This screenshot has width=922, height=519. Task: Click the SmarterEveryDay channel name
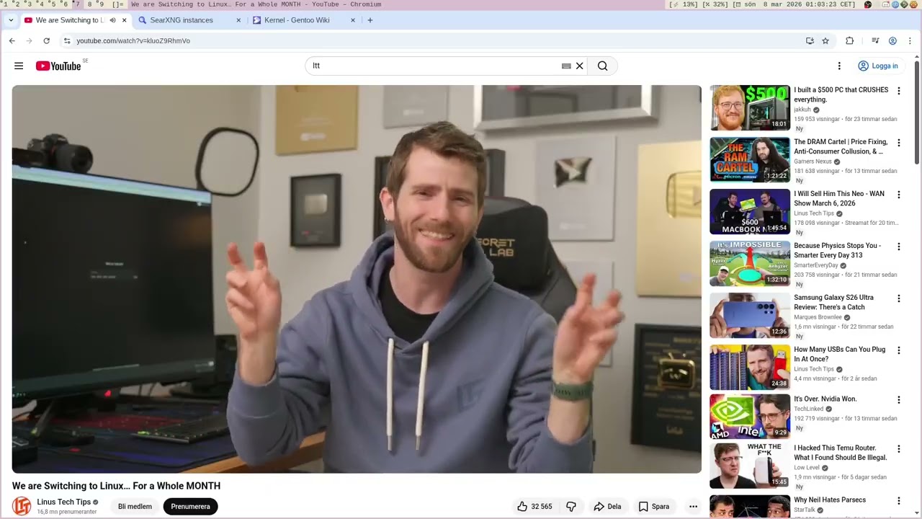point(816,265)
